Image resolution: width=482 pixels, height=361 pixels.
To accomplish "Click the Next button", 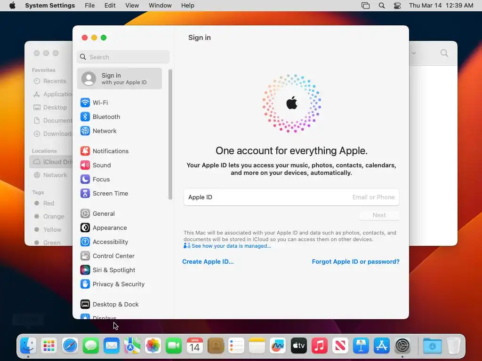I will click(379, 215).
